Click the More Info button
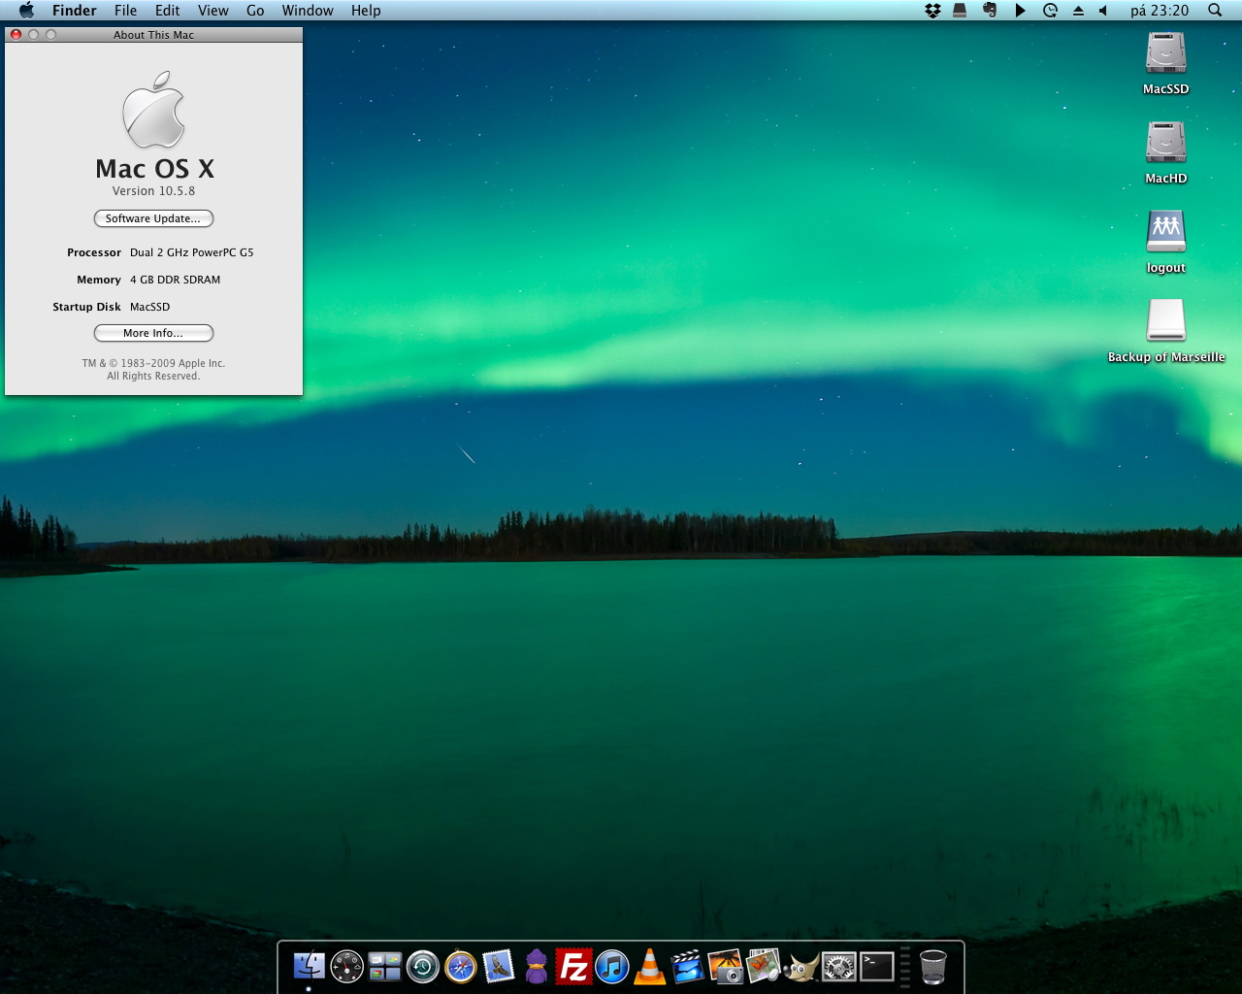This screenshot has height=994, width=1242. tap(153, 333)
